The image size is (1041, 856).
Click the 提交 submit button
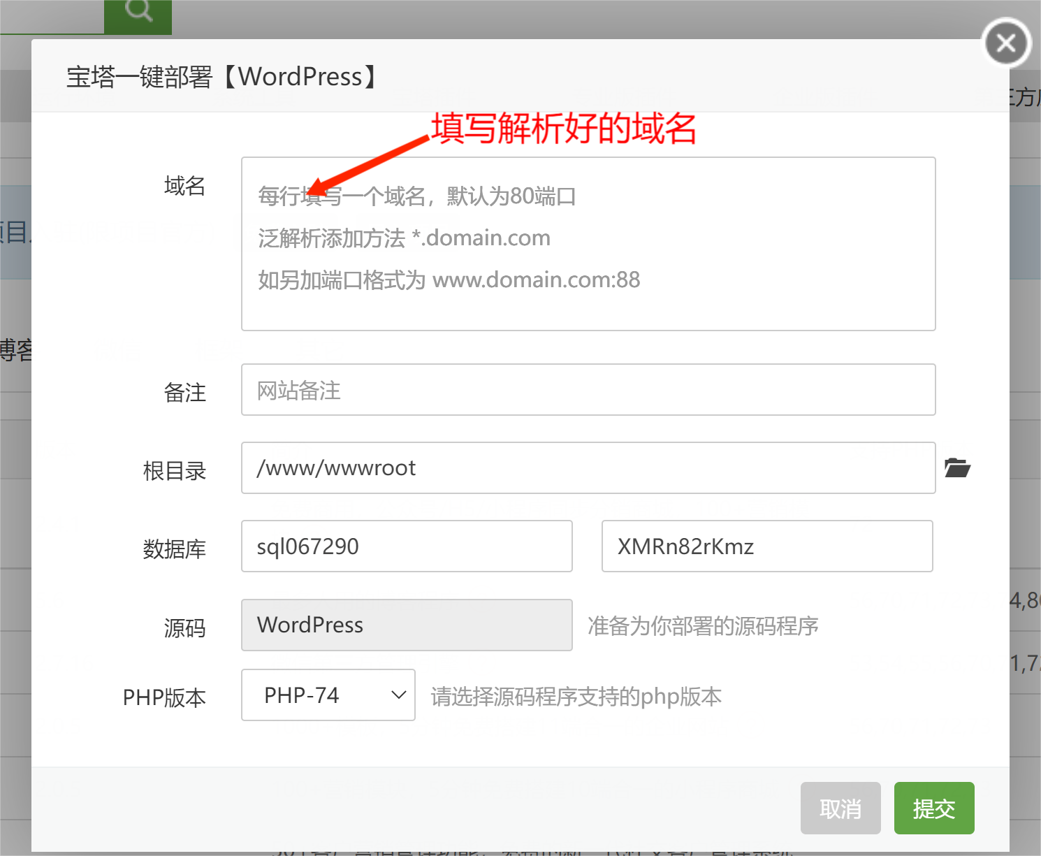(x=934, y=808)
